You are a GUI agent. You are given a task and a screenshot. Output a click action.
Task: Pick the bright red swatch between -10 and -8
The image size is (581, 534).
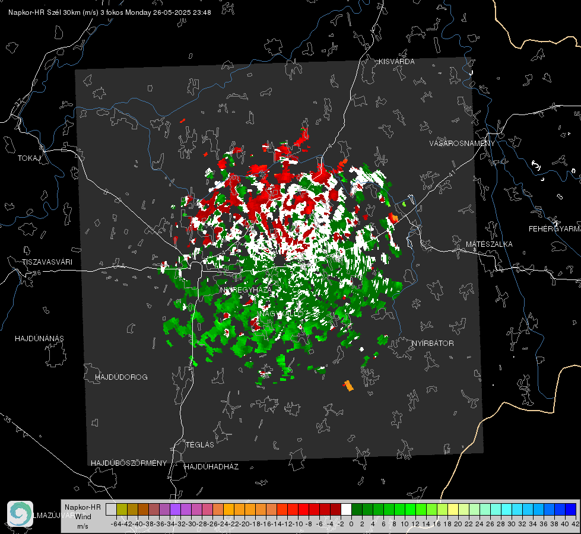[303, 509]
